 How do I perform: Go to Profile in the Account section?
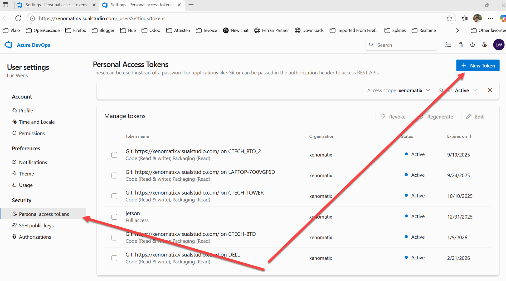(26, 111)
